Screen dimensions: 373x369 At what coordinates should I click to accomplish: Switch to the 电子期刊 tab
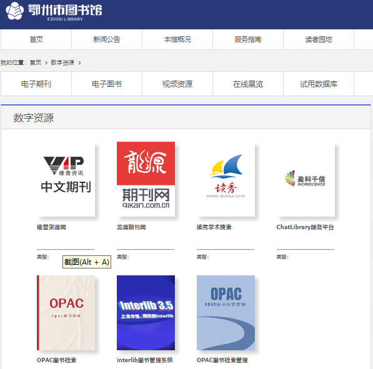click(x=36, y=84)
